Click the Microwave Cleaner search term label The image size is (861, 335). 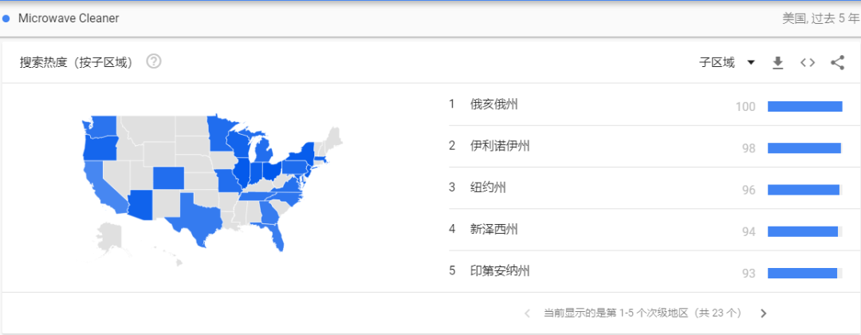click(x=69, y=18)
